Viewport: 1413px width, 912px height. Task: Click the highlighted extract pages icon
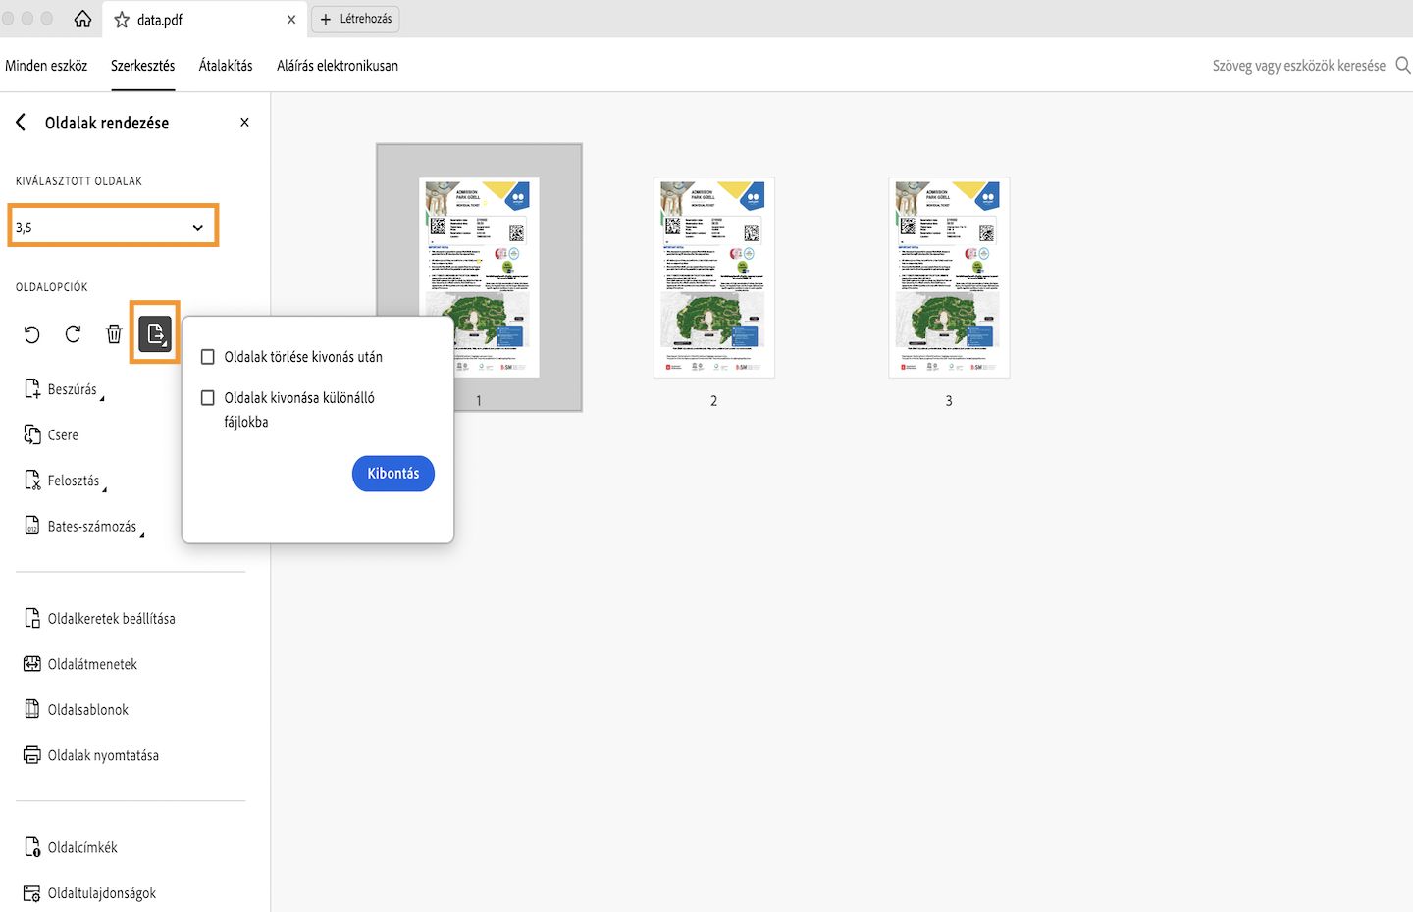[154, 332]
